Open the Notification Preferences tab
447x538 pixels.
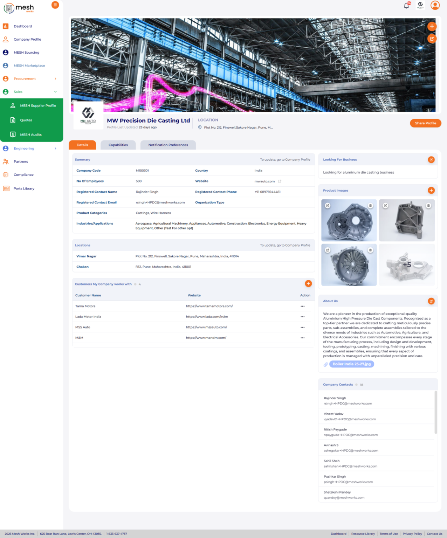click(168, 145)
